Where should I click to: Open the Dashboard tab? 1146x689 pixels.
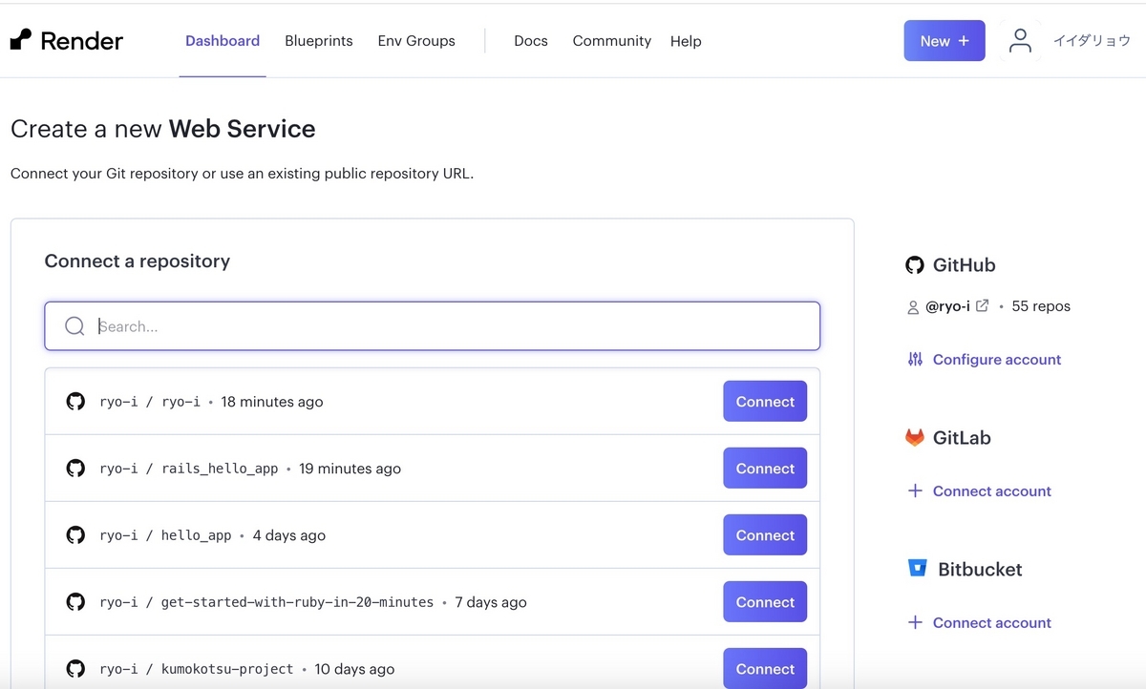pos(223,41)
